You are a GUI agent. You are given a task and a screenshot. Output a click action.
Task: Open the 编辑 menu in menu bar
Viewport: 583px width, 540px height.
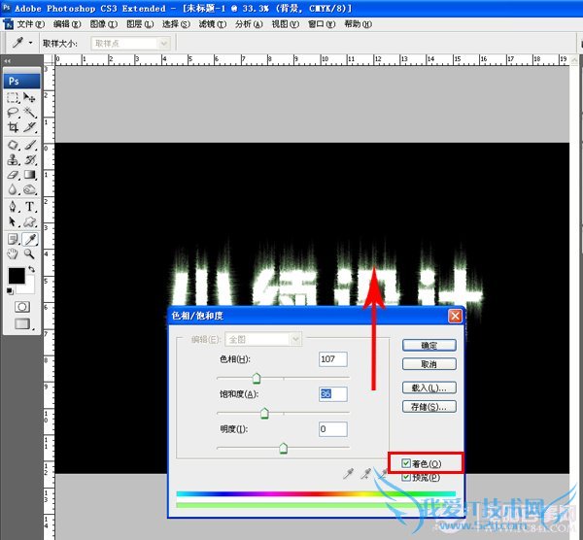67,24
